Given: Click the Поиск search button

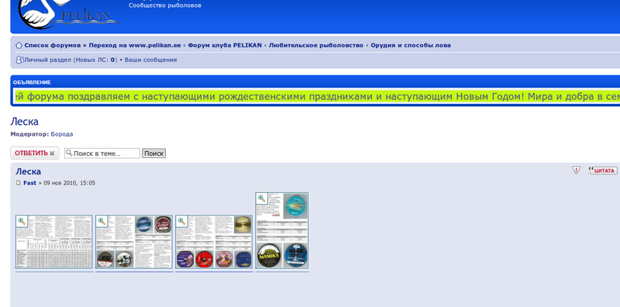Looking at the screenshot, I should [x=153, y=153].
